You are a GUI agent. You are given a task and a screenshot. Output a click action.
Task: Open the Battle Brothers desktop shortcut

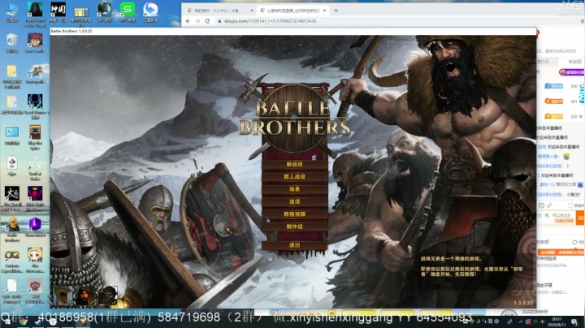12,230
